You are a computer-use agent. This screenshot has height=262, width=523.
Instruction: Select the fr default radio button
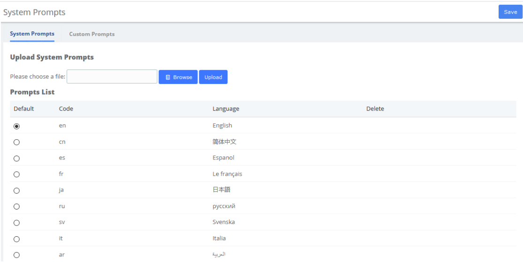click(16, 174)
